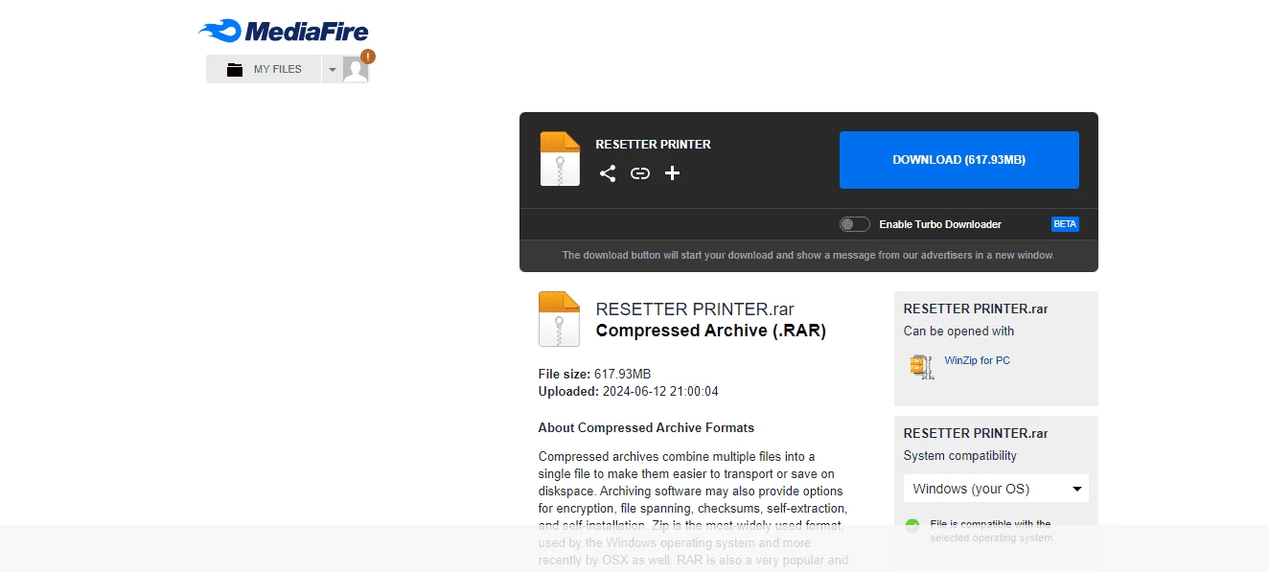
Task: Click the user avatar icon
Action: coord(356,69)
